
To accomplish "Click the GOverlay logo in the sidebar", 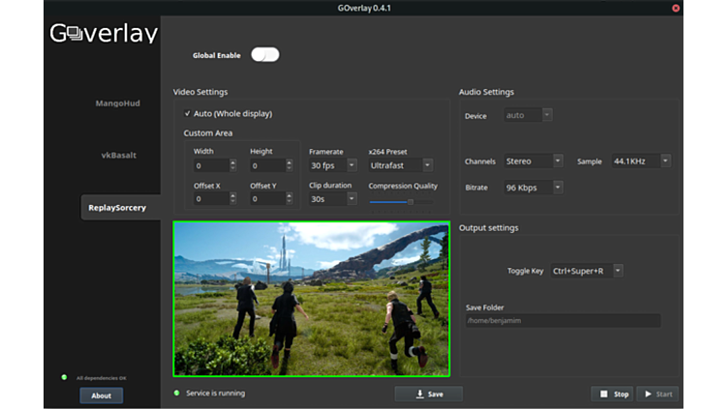I will [x=103, y=34].
